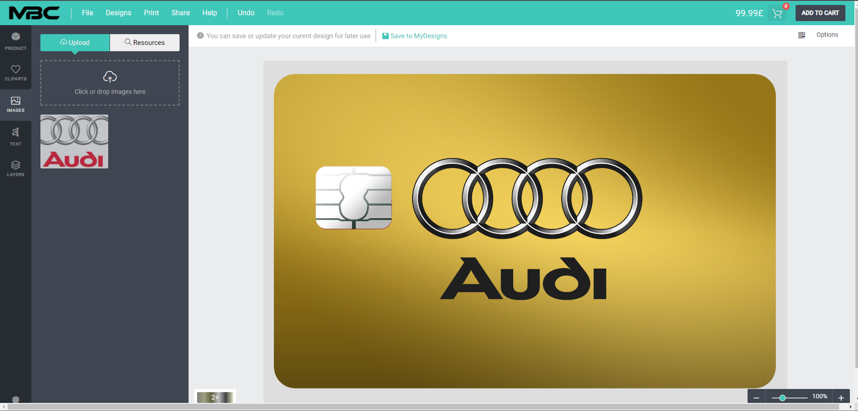The width and height of the screenshot is (858, 411).
Task: Undo the last action
Action: point(246,13)
